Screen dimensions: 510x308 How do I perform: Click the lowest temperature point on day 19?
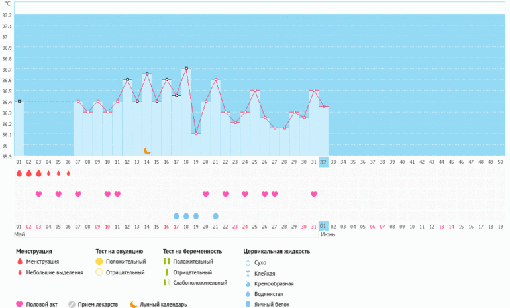pyautogui.click(x=196, y=134)
